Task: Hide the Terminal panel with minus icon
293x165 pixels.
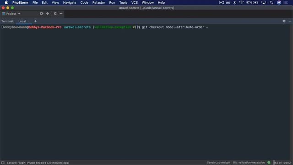Action: (290, 21)
